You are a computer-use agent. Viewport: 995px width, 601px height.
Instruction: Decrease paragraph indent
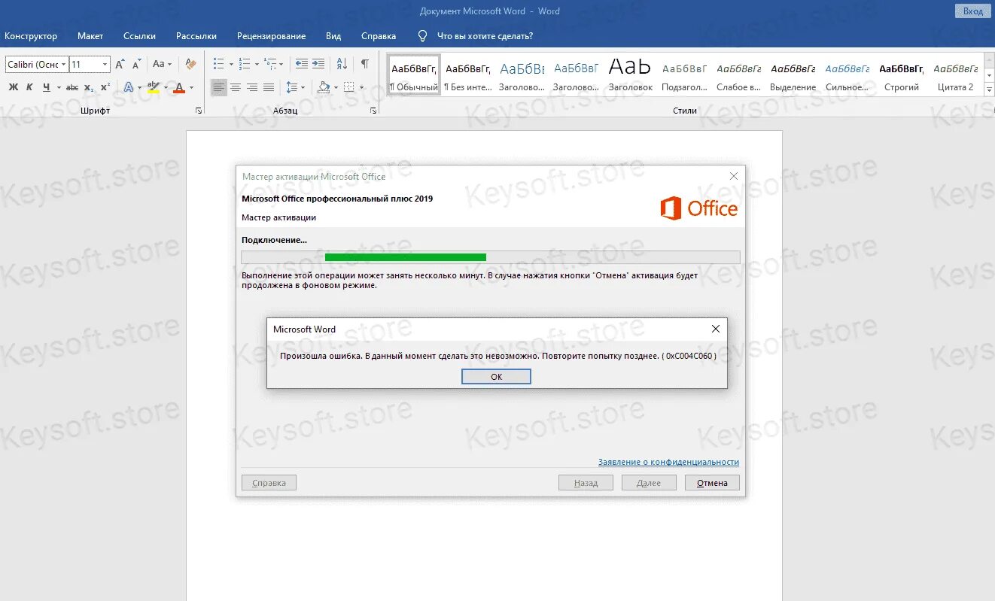(x=301, y=65)
